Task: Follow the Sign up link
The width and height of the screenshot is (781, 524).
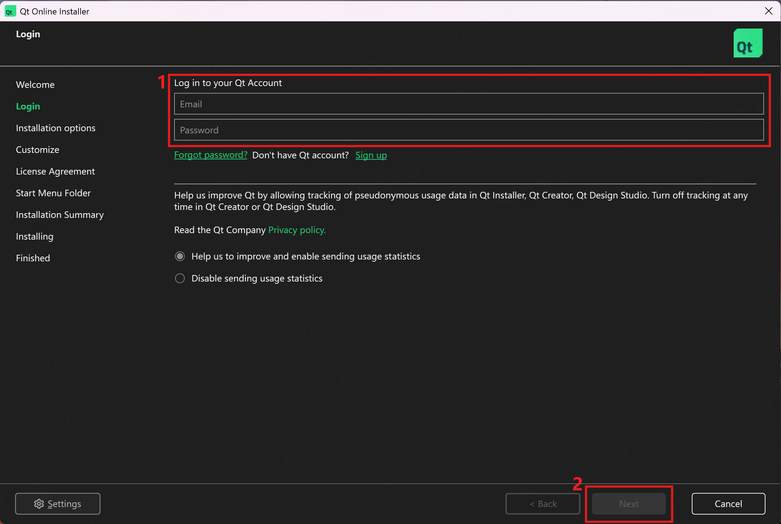Action: click(371, 155)
